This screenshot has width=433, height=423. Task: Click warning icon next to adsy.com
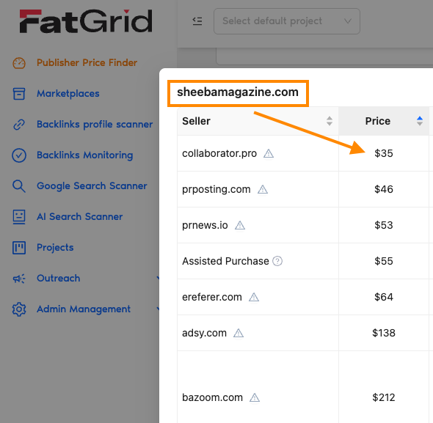[x=239, y=333]
